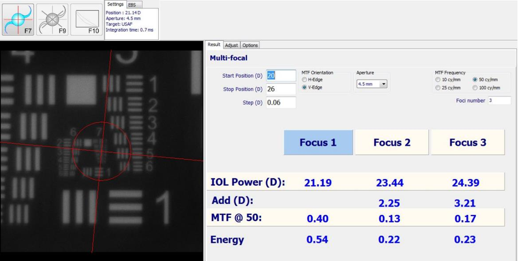Switch to the Adjust tab

pos(231,45)
